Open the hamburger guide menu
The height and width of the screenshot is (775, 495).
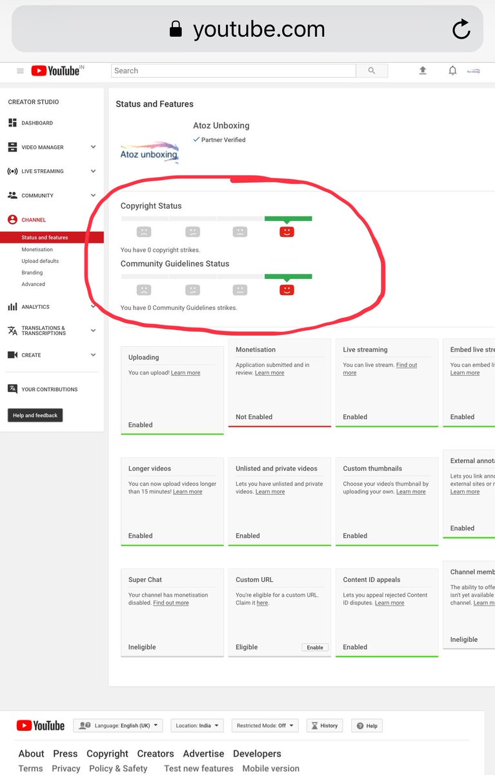(20, 71)
